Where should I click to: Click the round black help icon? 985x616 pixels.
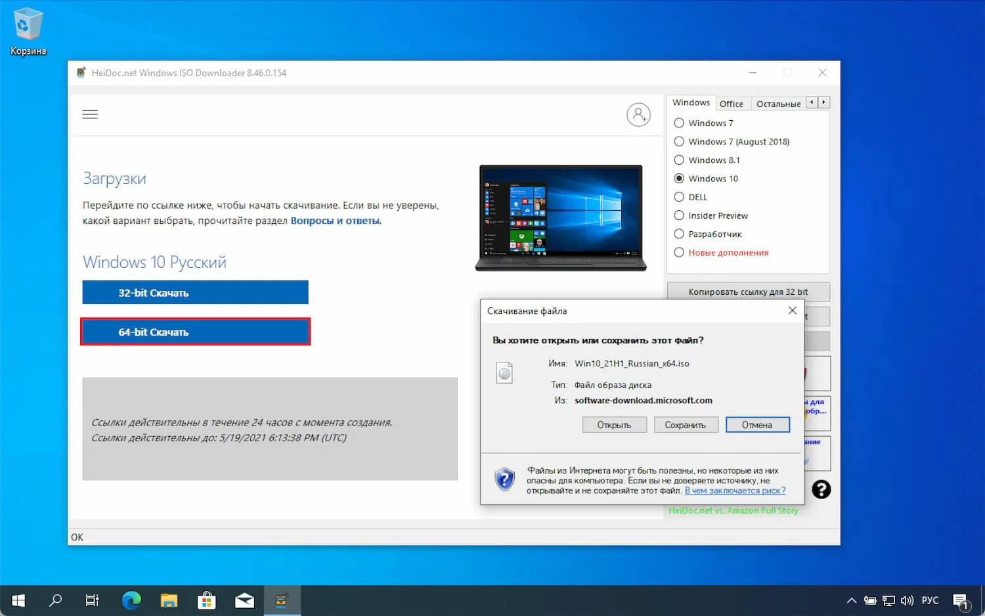click(821, 489)
